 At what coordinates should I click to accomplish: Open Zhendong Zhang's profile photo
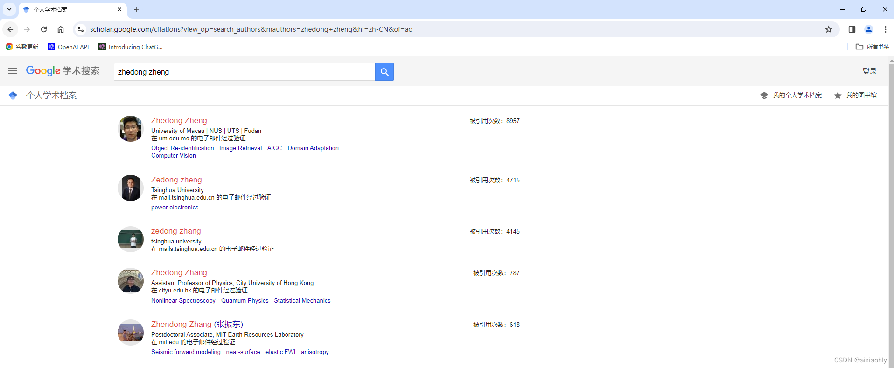(x=131, y=333)
